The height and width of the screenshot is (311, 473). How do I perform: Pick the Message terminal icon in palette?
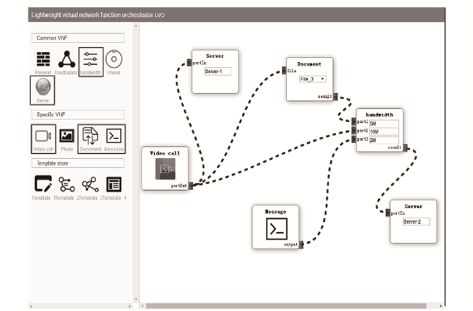point(114,137)
